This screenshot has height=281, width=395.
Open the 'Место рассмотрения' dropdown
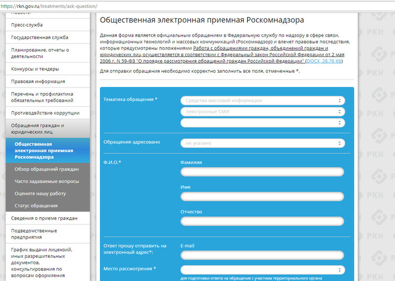[x=262, y=270]
